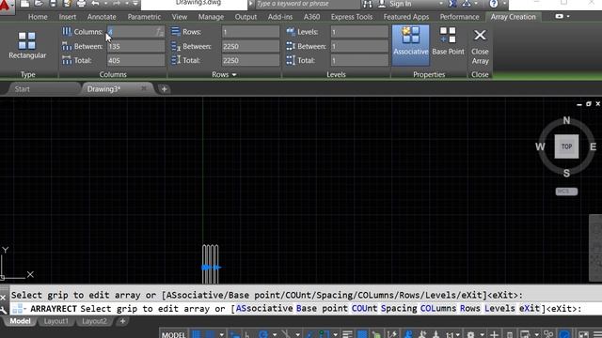602x338 pixels.
Task: Toggle the Associative array property
Action: tap(410, 44)
